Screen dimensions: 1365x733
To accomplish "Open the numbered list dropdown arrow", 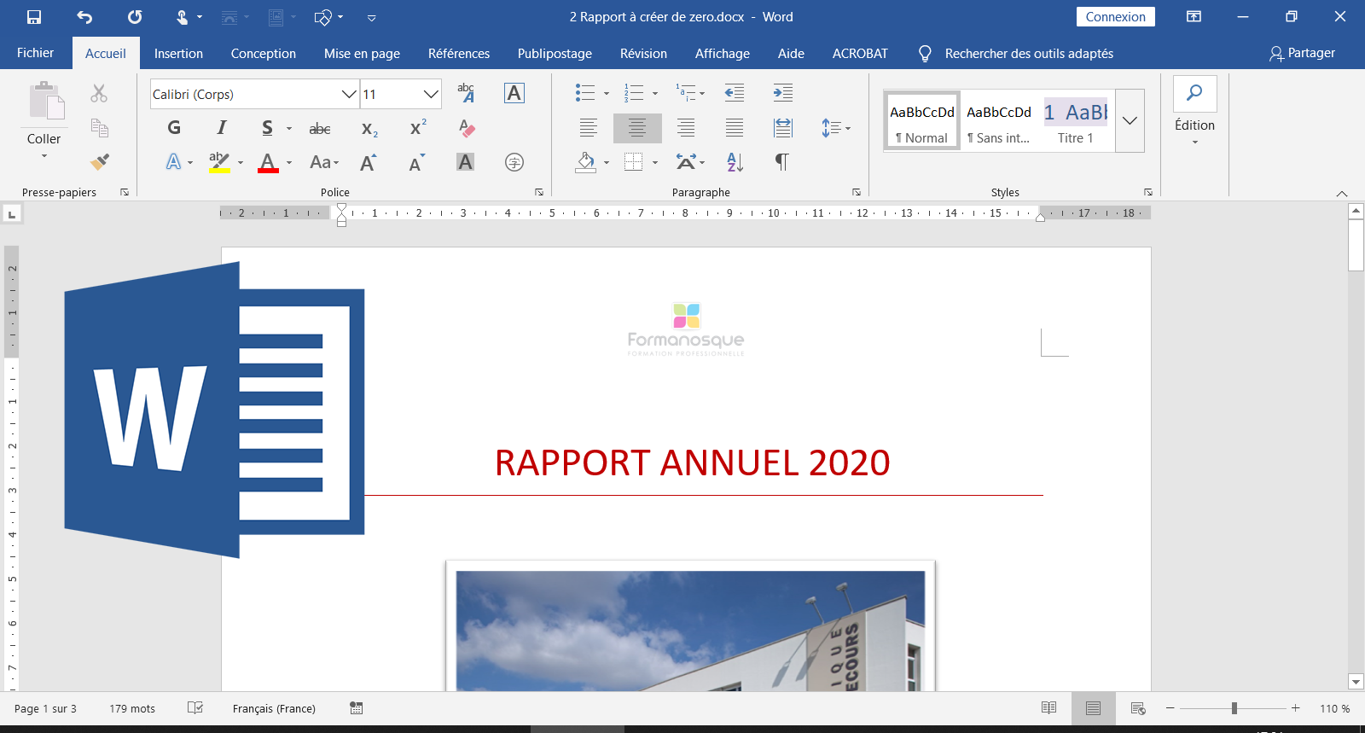I will [655, 94].
